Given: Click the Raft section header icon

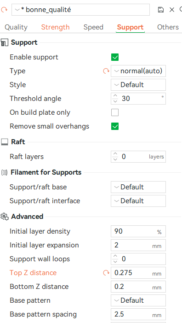Looking at the screenshot, I should point(5,142).
